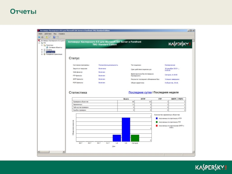This screenshot has width=232, height=174.
Task: Click the tree pane scrollbar right arrow
Action: point(64,152)
